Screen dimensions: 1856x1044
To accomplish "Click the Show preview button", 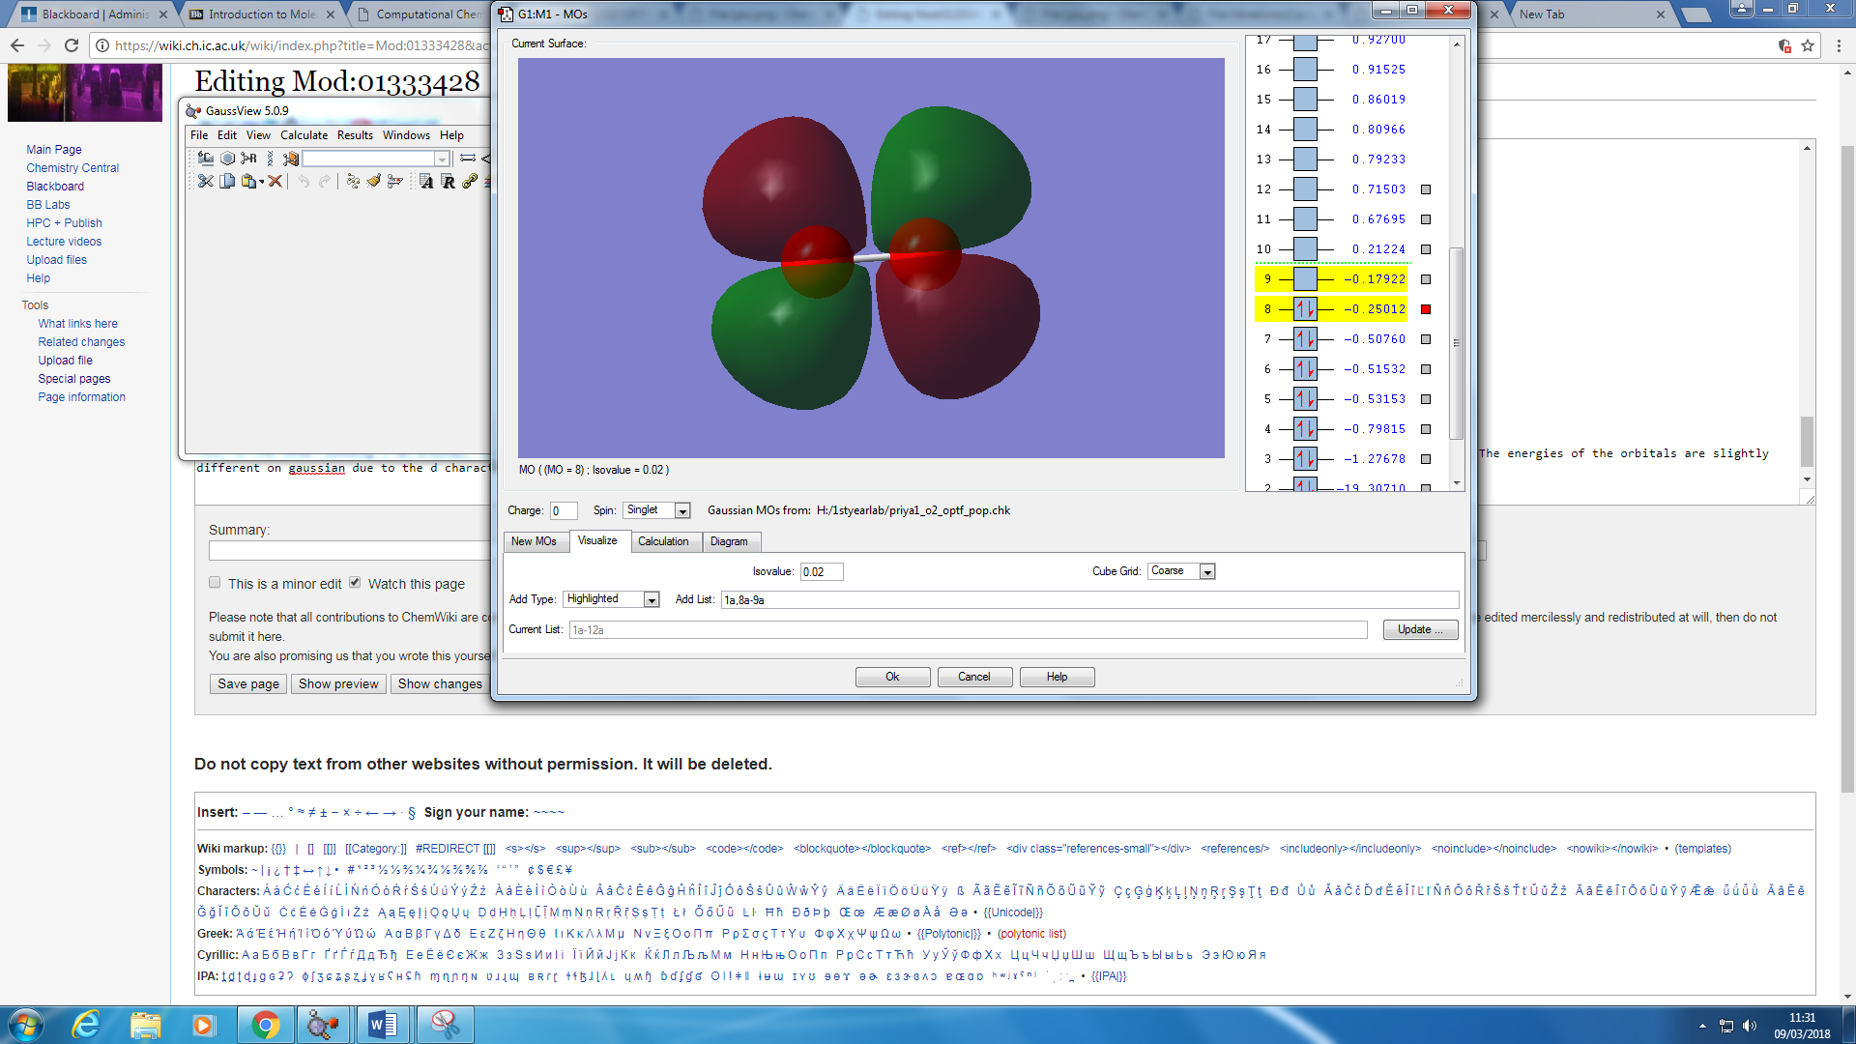I will coord(338,683).
